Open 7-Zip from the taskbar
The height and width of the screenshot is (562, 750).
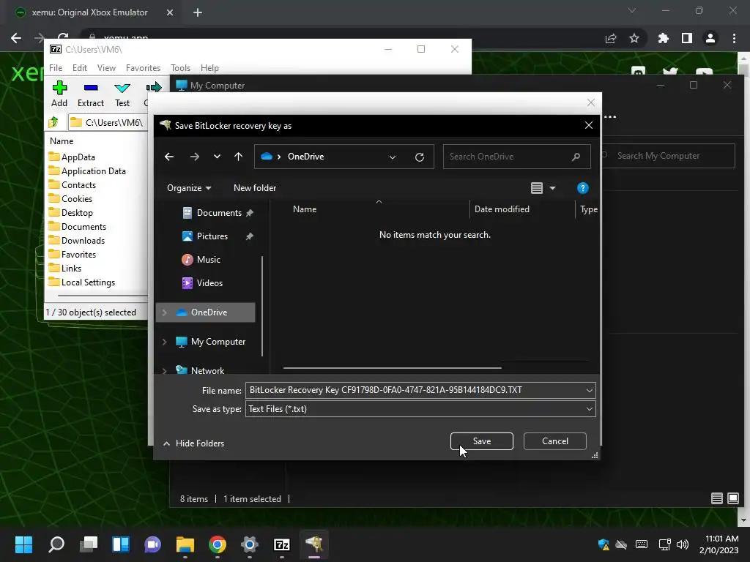click(282, 544)
